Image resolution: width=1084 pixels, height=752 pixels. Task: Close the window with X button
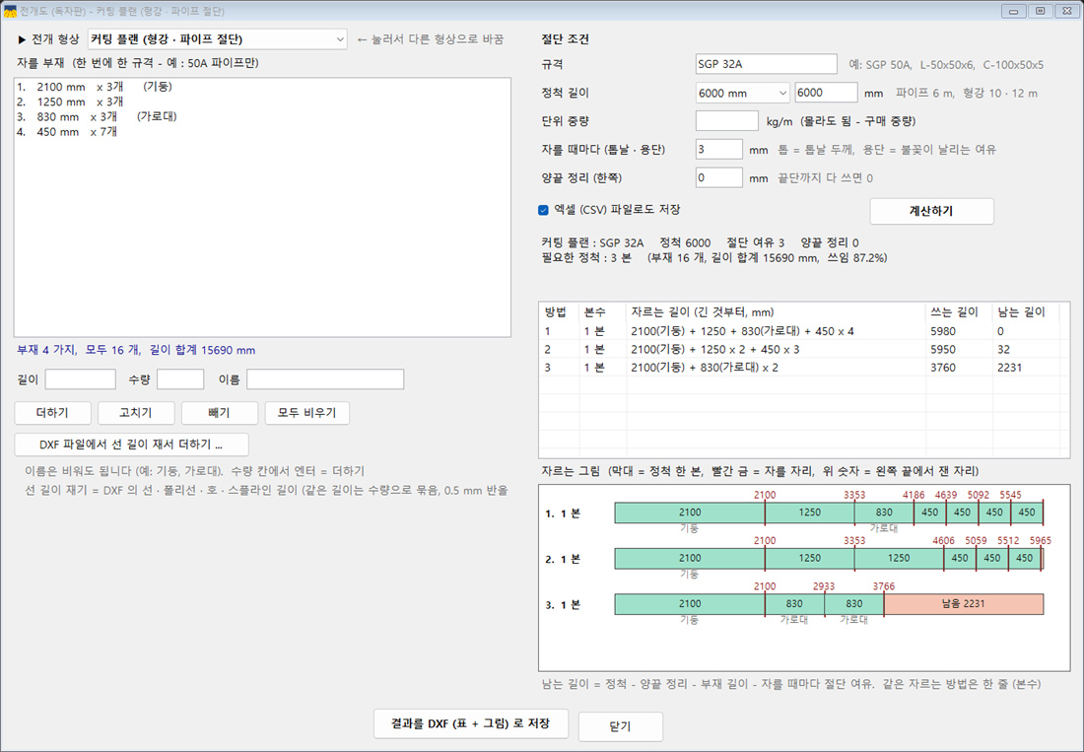(1066, 11)
